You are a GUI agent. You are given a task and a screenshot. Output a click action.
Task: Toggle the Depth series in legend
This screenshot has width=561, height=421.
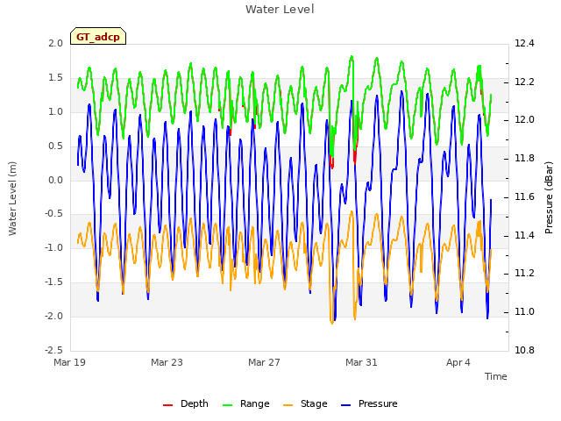pyautogui.click(x=186, y=403)
